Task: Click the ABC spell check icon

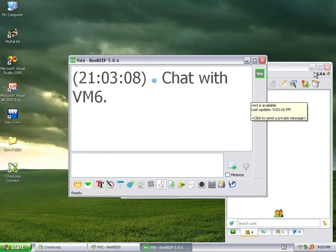Action: (140, 184)
